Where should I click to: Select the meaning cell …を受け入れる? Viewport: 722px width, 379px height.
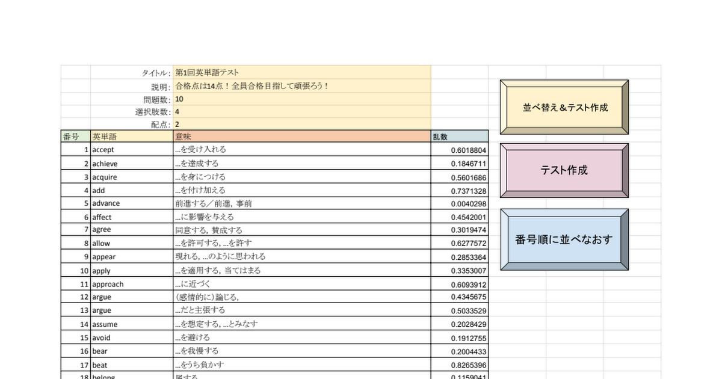point(302,150)
